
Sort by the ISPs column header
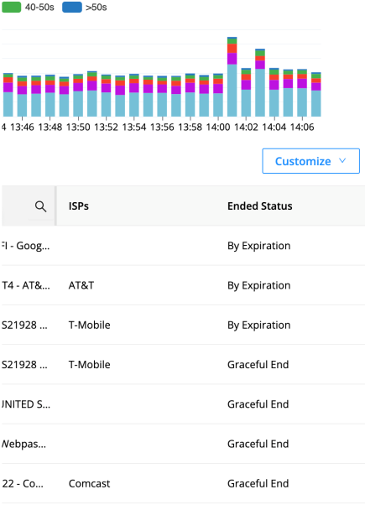coord(79,206)
